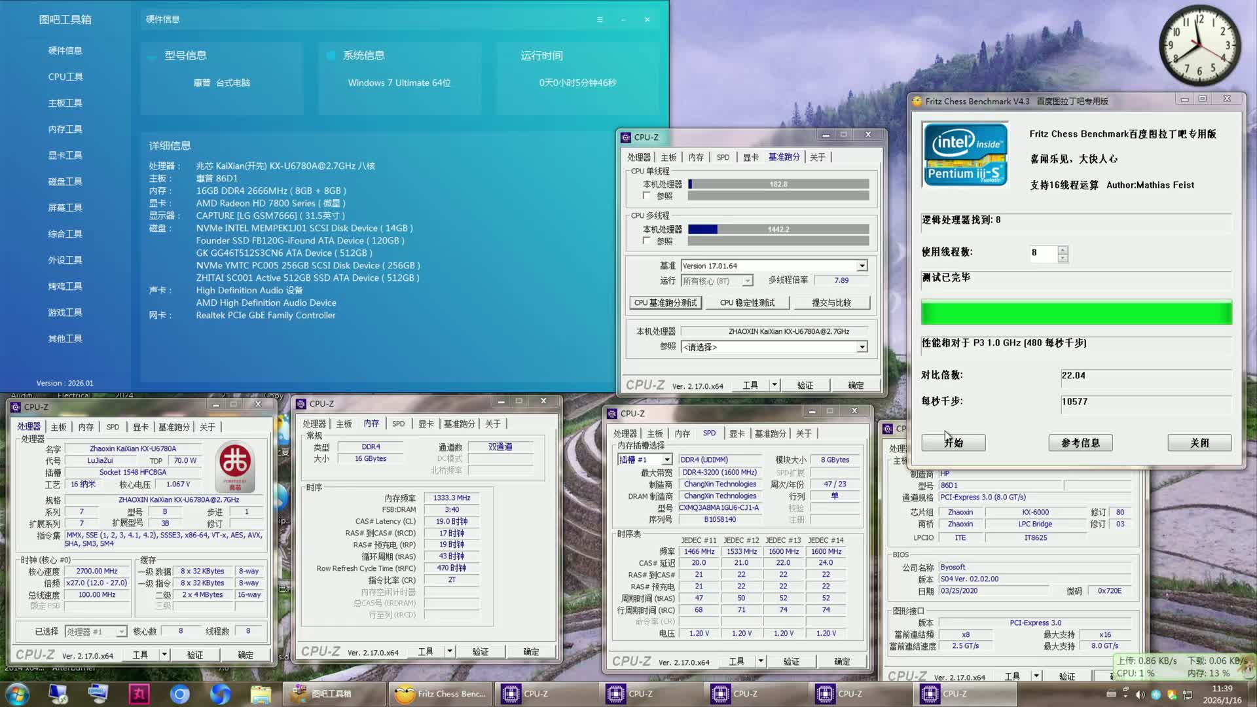Expand 工具 arrow in CPU-Z processor window
Viewport: 1257px width, 707px height.
(164, 655)
